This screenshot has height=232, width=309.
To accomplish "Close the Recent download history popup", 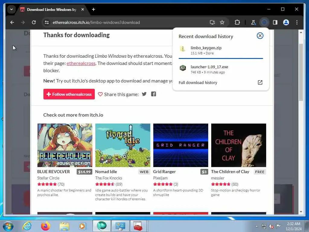I will click(x=260, y=36).
